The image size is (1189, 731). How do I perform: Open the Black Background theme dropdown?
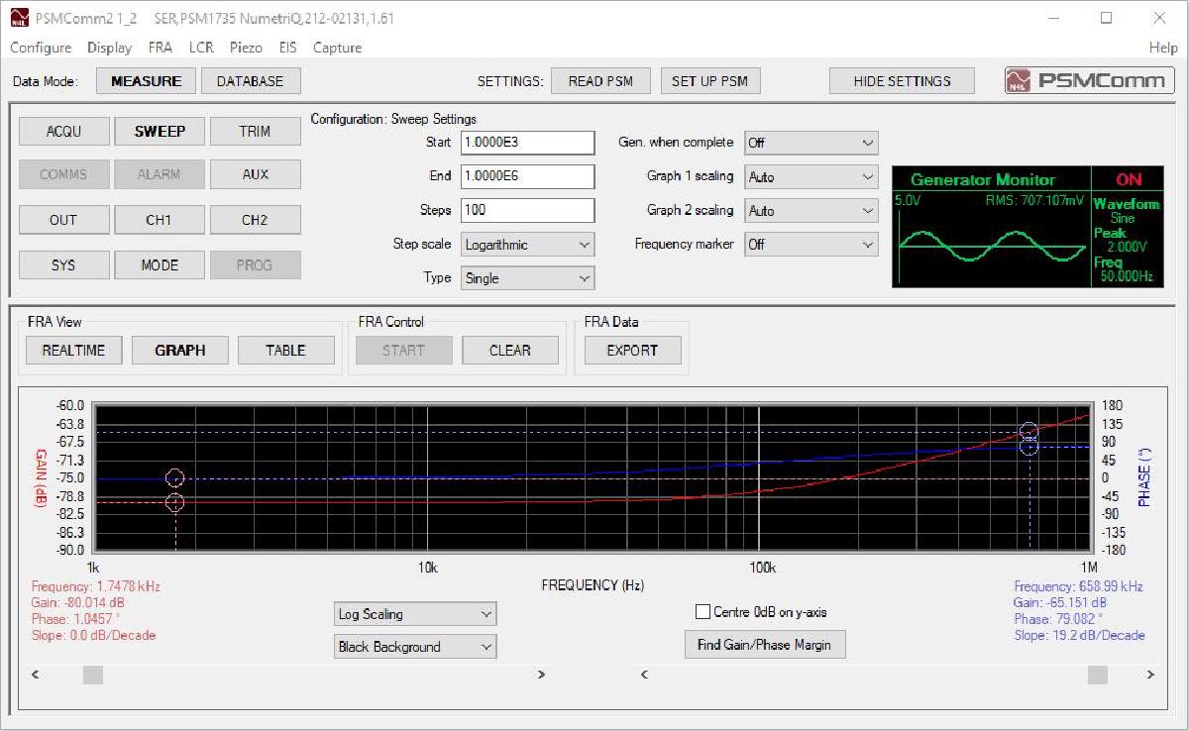pos(414,646)
